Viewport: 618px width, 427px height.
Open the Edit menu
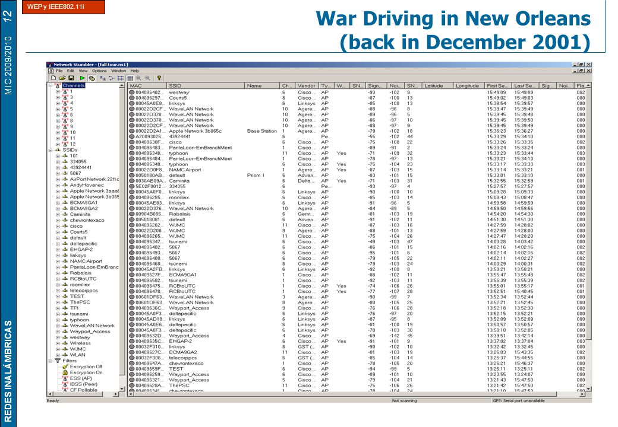point(71,71)
